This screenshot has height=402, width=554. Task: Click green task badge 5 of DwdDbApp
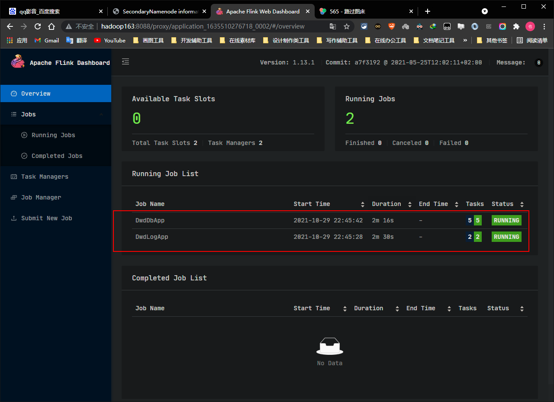[478, 220]
